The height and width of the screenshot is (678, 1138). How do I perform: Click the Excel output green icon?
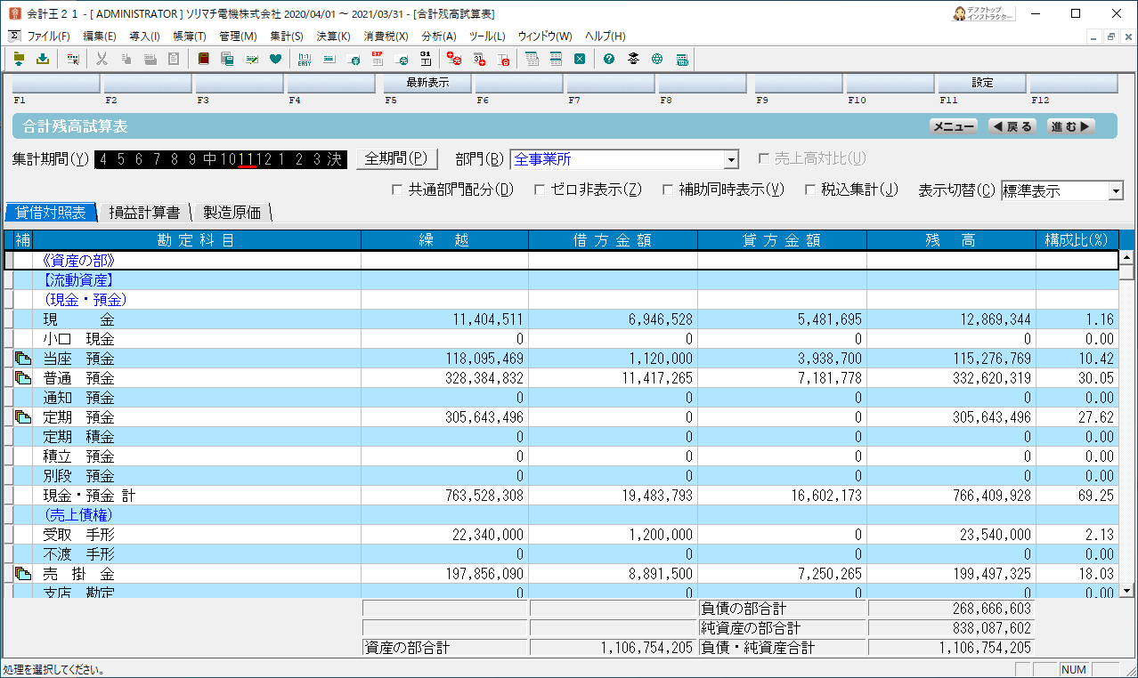tap(580, 60)
